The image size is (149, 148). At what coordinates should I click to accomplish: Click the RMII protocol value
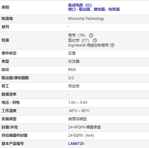[x=72, y=70]
